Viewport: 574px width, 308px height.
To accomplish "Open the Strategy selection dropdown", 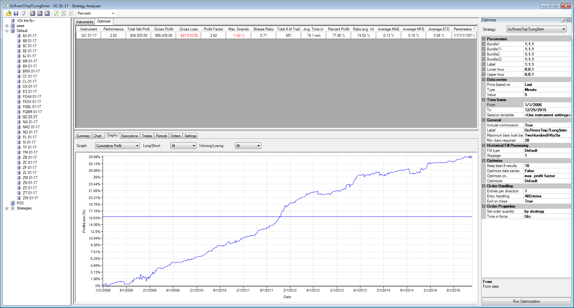I will point(536,29).
